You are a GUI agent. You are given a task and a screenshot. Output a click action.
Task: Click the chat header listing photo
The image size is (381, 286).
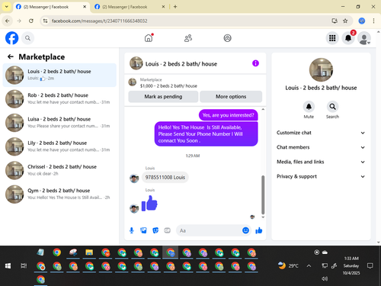coord(136,63)
